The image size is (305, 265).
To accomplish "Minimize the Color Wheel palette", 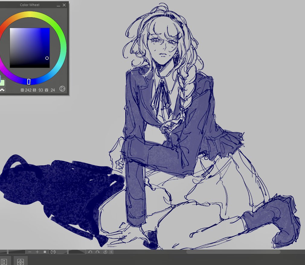I will 58,5.
